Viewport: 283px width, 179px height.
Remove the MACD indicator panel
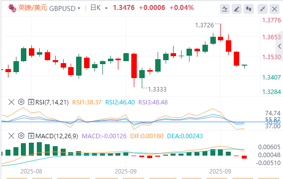point(11,136)
